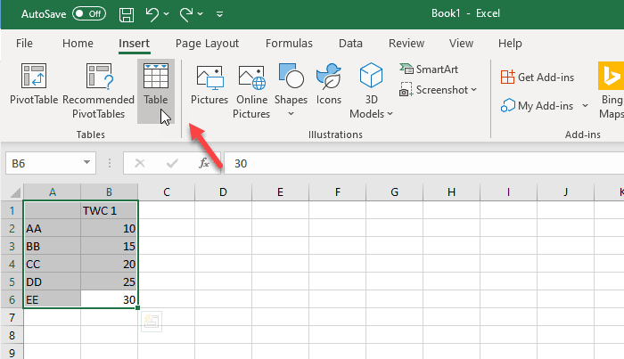This screenshot has height=359, width=624.
Task: Open the PivotTable tool
Action: pyautogui.click(x=33, y=90)
